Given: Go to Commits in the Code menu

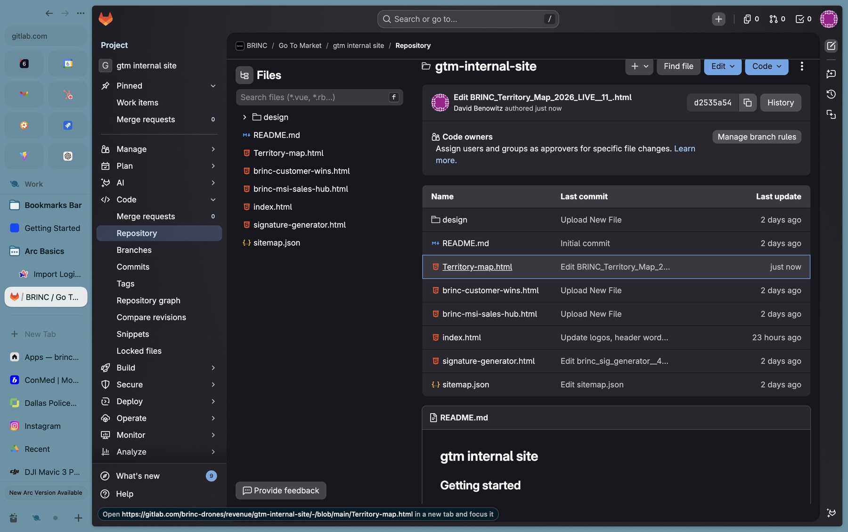Looking at the screenshot, I should click(x=159, y=267).
